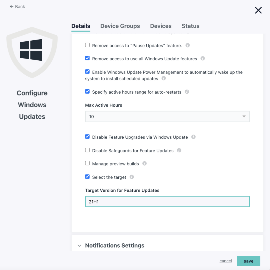Uncheck Remove access to use all Windows Update features
Screen dimensions: 270x270
(x=87, y=58)
